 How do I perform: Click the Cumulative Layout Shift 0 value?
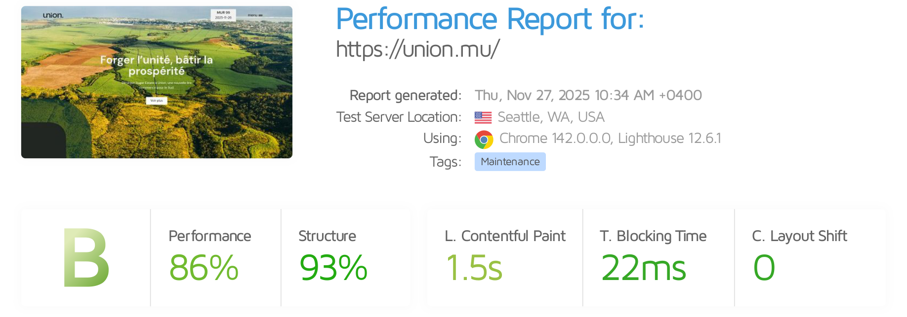764,268
